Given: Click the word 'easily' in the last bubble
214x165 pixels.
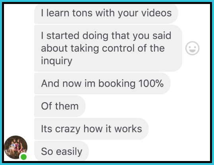Looking at the screenshot, I should click(69, 152).
